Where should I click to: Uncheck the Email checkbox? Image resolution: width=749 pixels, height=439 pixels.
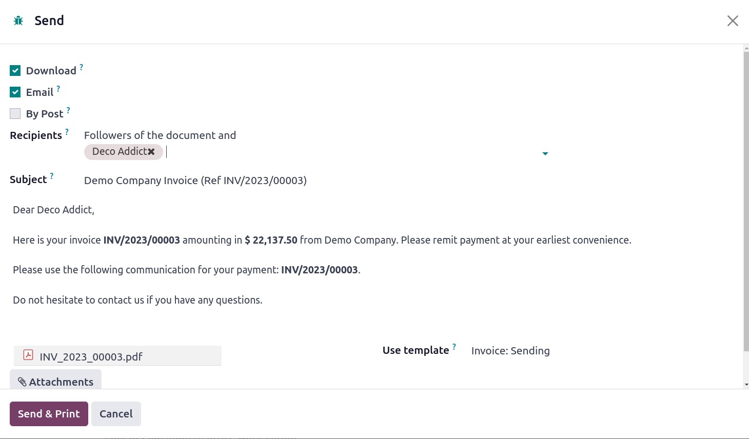[15, 92]
